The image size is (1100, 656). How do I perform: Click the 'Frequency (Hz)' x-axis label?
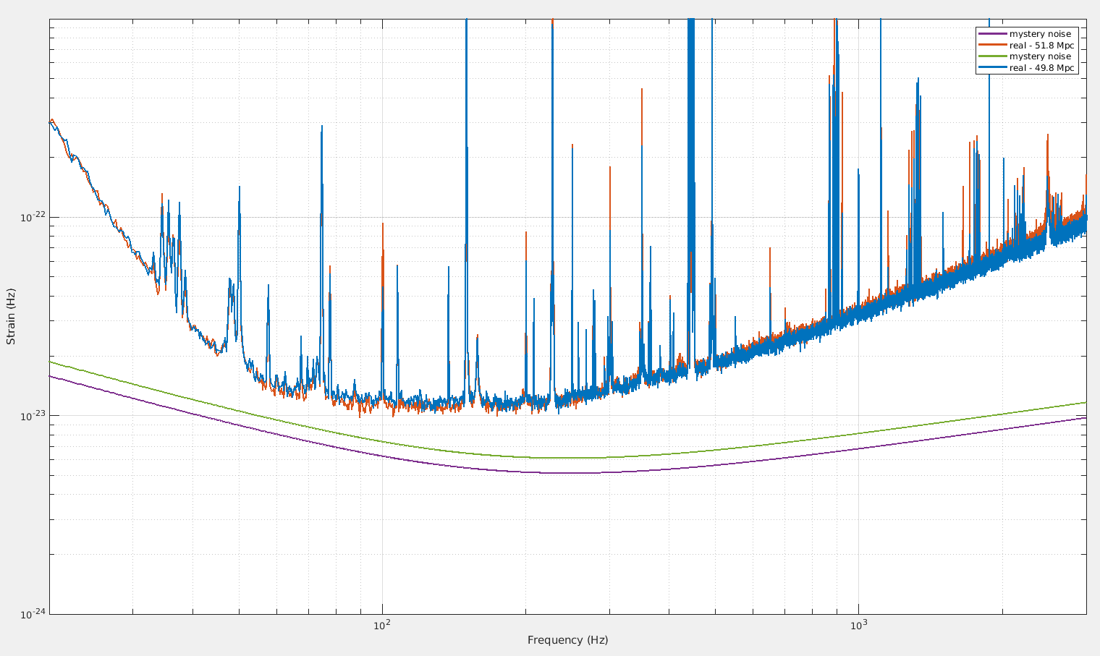567,640
